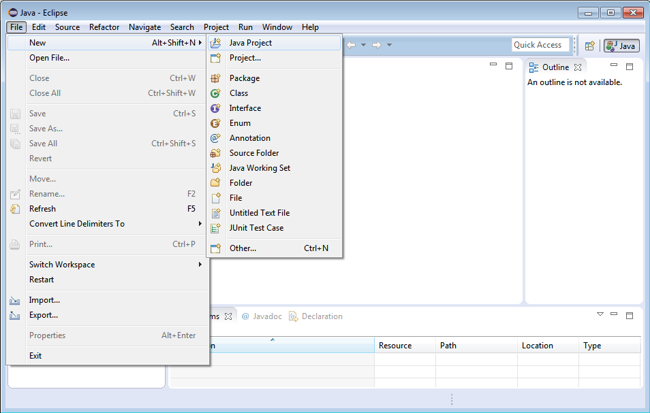Viewport: 650px width, 413px height.
Task: Maximize the bottom Problems panel
Action: [x=630, y=315]
